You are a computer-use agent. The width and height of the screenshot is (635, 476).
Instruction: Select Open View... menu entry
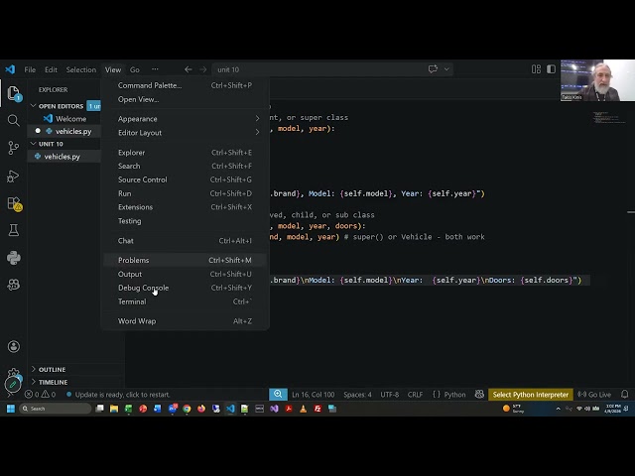[x=185, y=99]
